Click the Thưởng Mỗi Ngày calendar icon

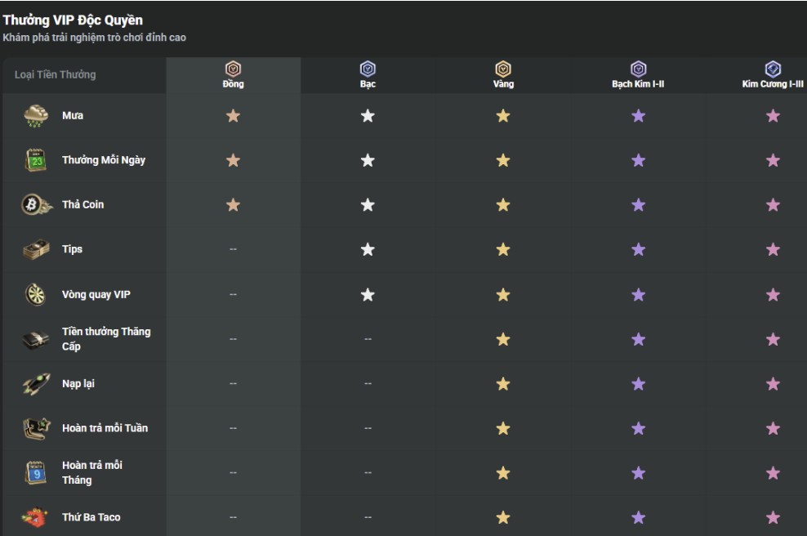[x=36, y=160]
